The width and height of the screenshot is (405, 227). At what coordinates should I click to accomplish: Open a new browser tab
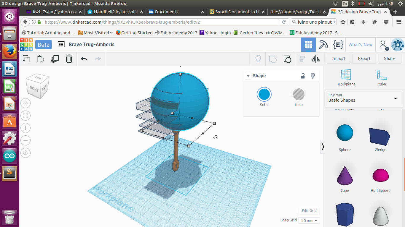(395, 12)
